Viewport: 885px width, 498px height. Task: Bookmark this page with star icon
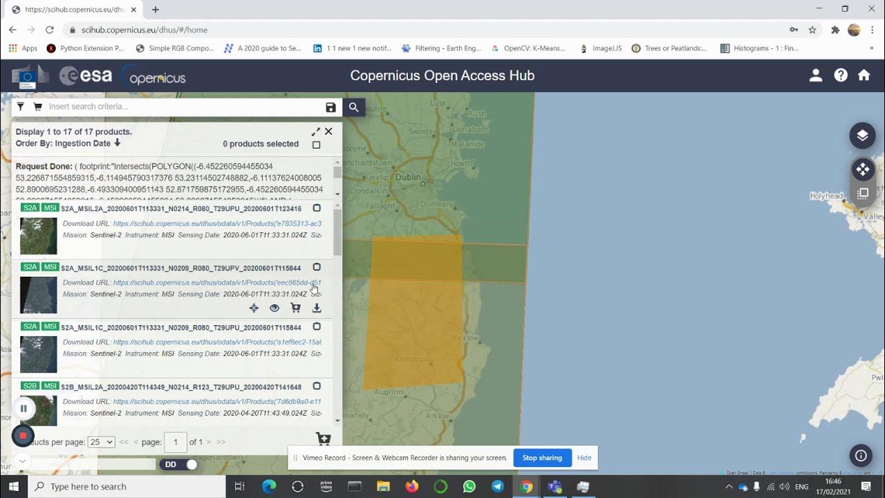[x=812, y=30]
